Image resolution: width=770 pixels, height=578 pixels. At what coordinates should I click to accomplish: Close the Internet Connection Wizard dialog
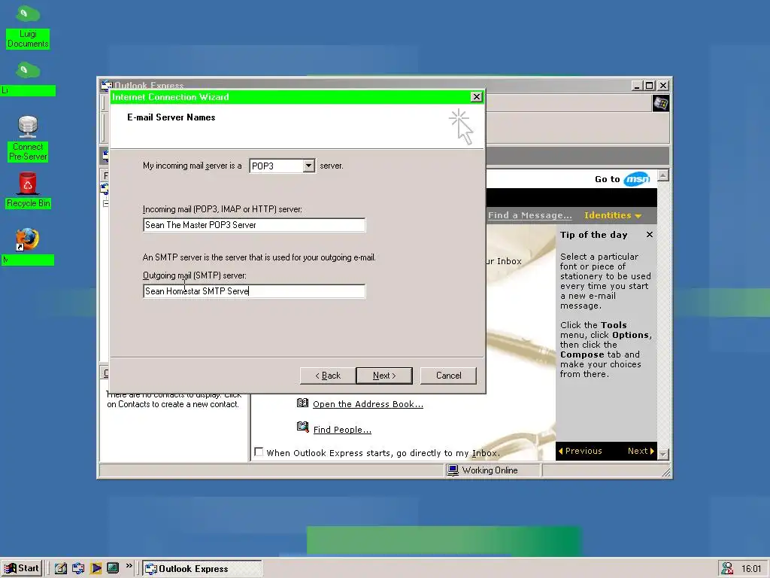click(476, 97)
